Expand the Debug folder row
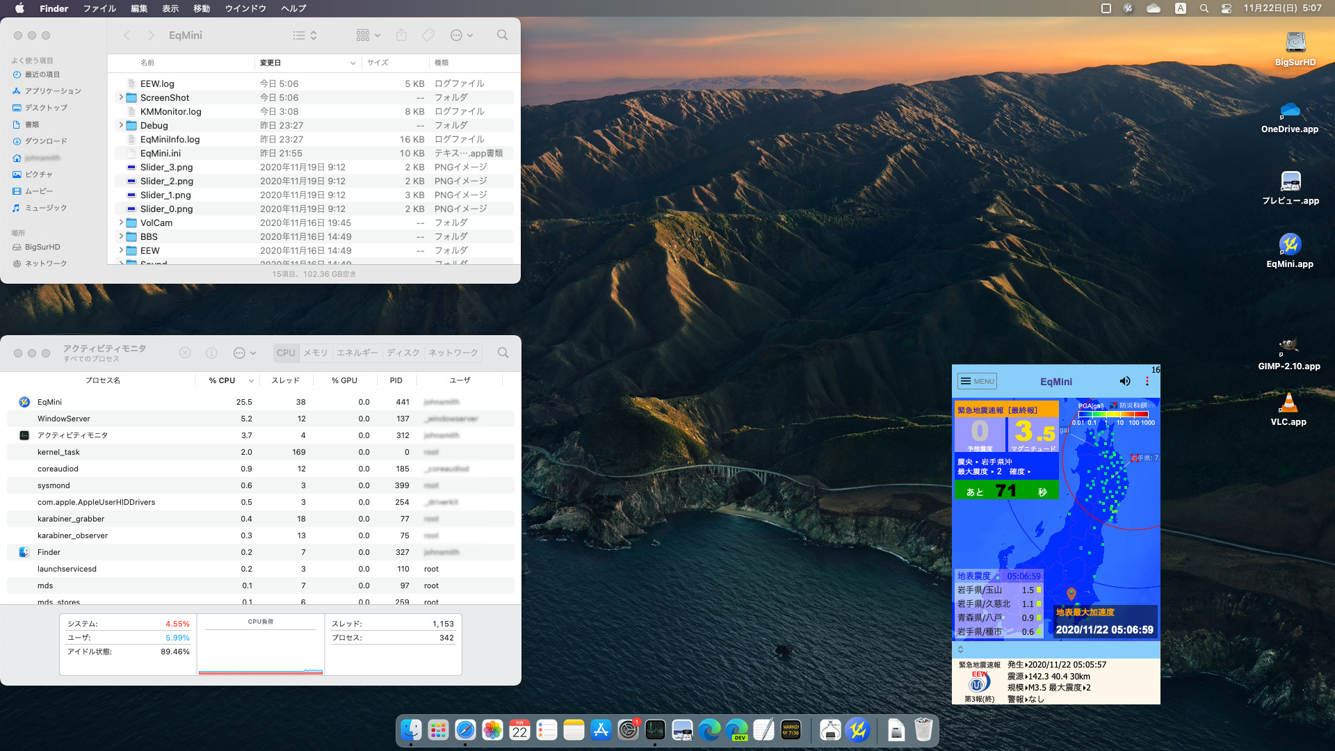 [x=121, y=125]
